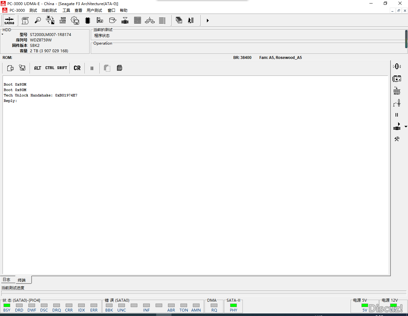Viewport: 408px width, 316px height.
Task: Click the page with gear terminal icon
Action: tap(10, 68)
